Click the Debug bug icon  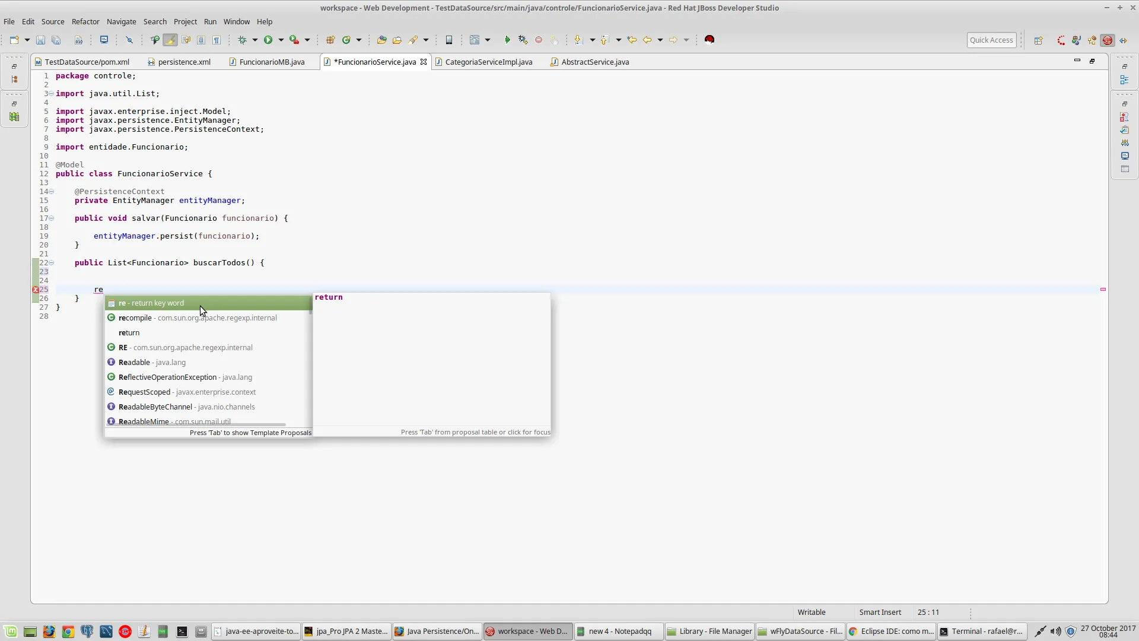[242, 40]
